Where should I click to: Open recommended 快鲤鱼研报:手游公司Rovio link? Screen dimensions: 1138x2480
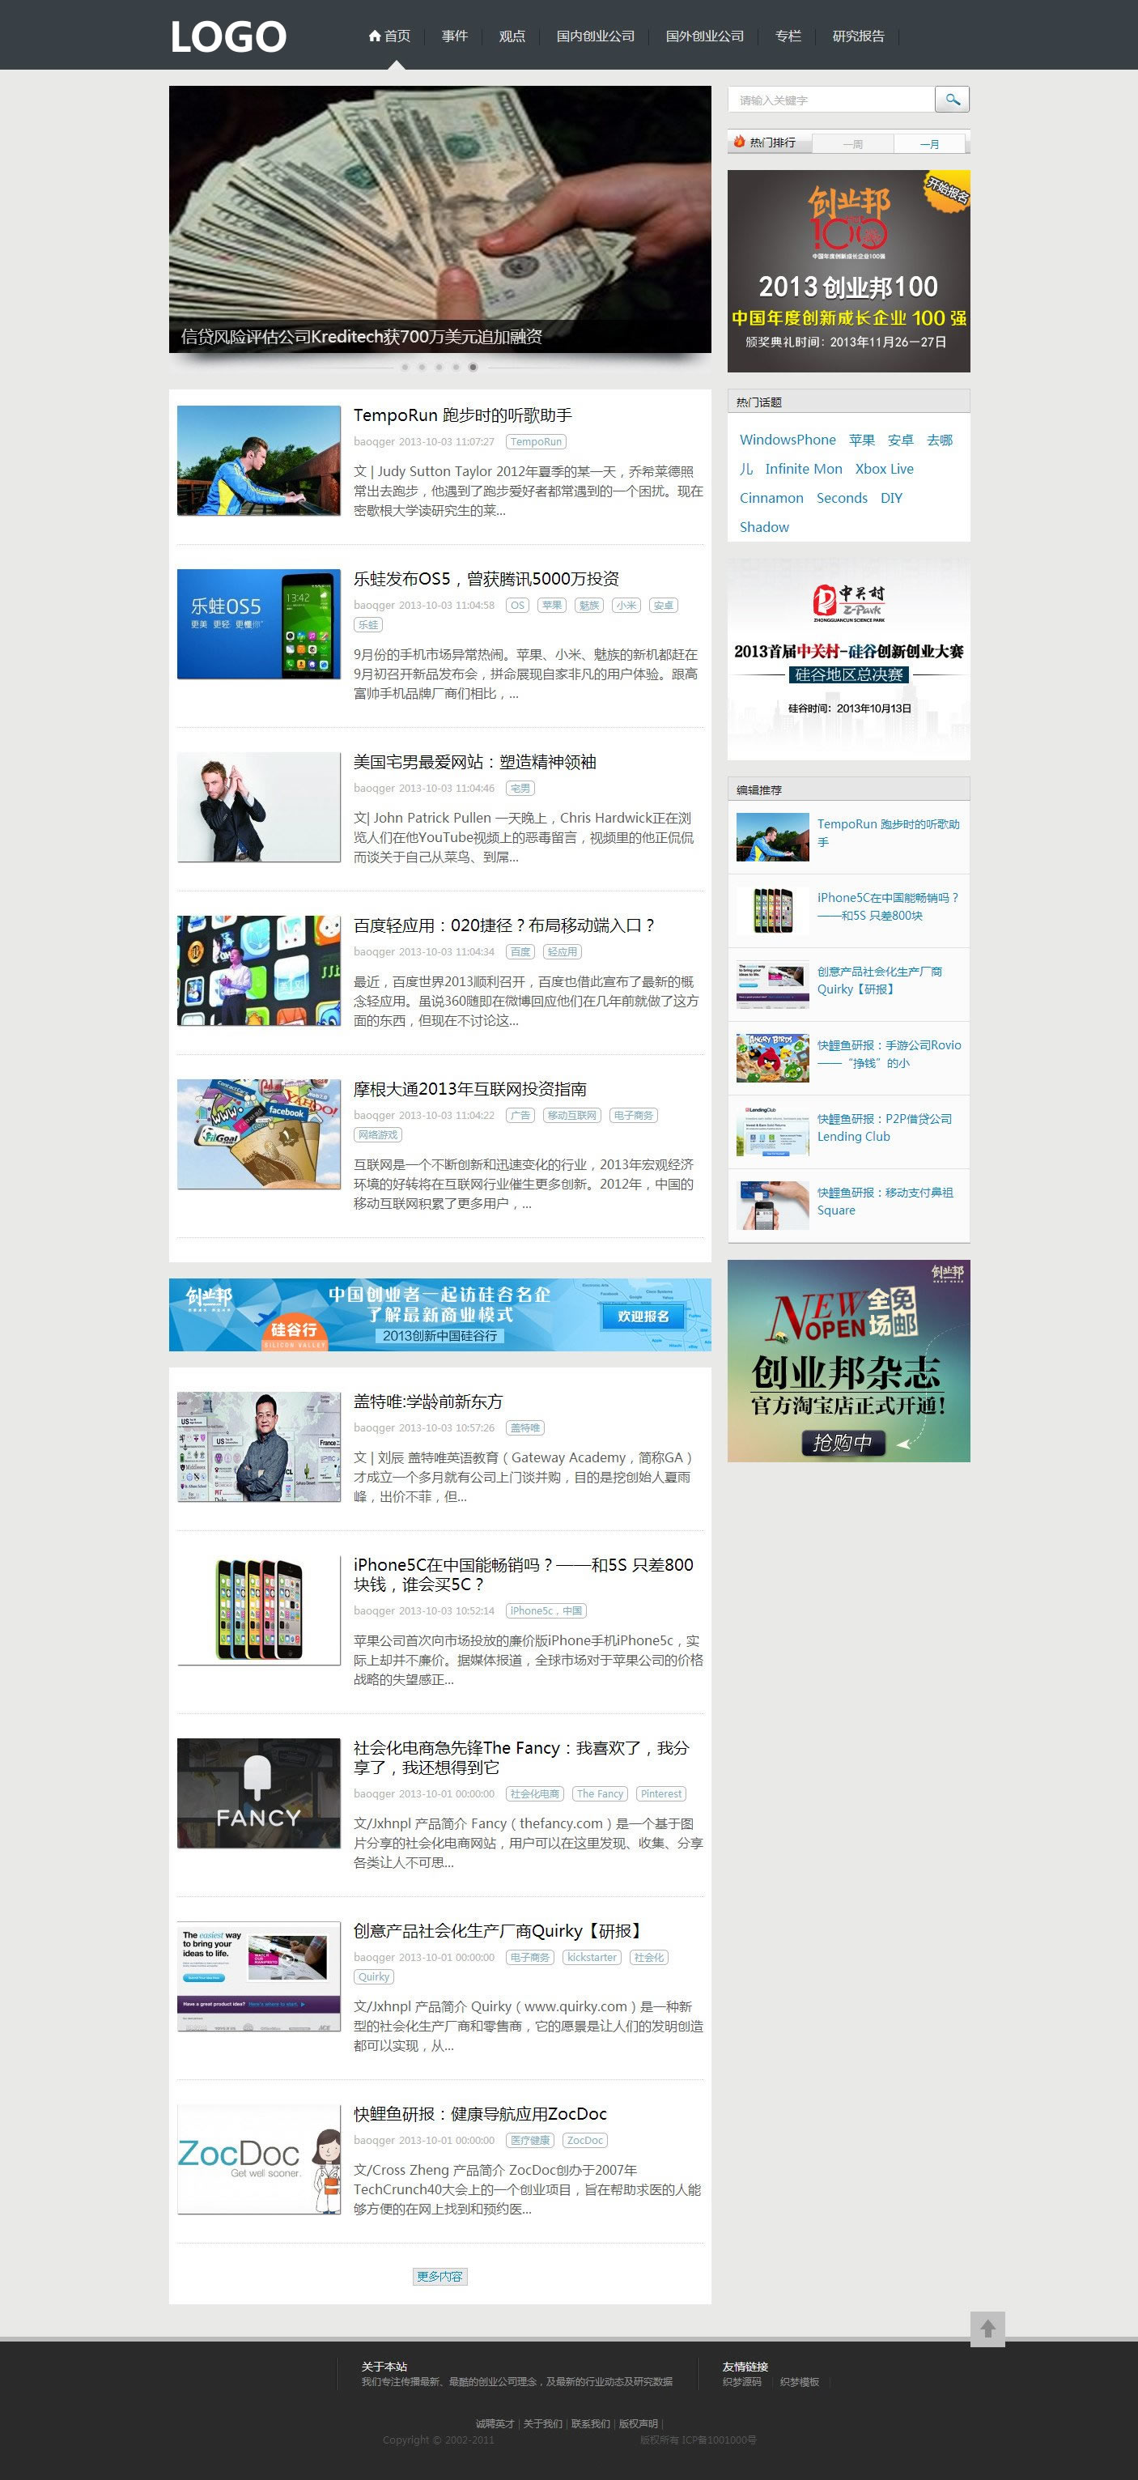[889, 1054]
